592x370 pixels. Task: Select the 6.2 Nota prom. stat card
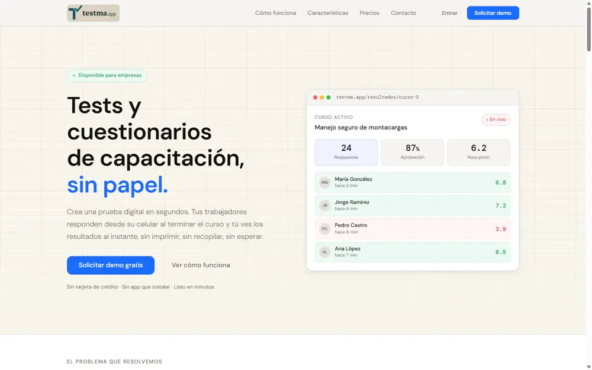[x=479, y=152]
